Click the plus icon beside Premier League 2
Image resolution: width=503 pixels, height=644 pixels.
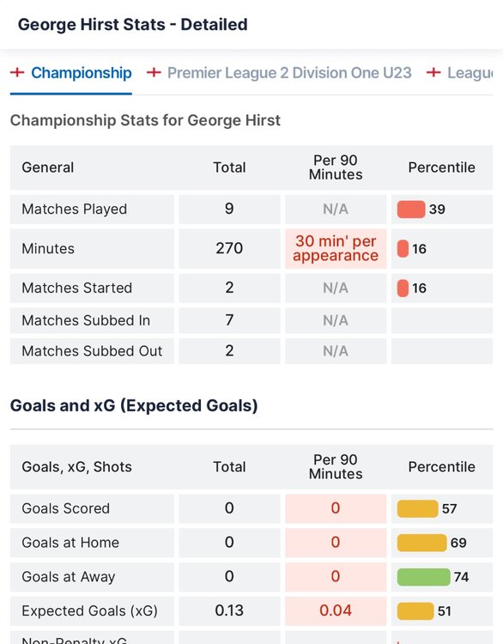click(x=154, y=73)
